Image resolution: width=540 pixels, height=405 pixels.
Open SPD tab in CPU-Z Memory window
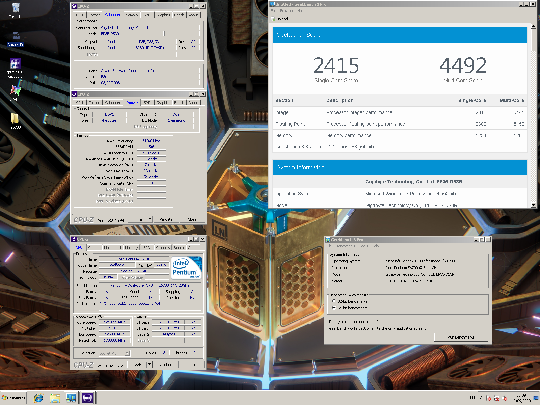pyautogui.click(x=147, y=103)
